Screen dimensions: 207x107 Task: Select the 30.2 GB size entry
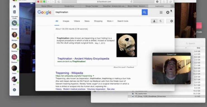pyautogui.click(x=197, y=94)
